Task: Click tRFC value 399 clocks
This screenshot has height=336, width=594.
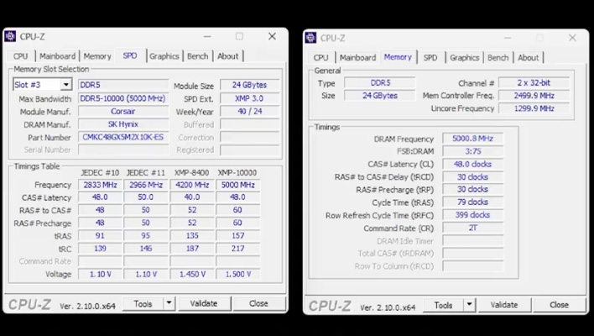Action: point(473,215)
